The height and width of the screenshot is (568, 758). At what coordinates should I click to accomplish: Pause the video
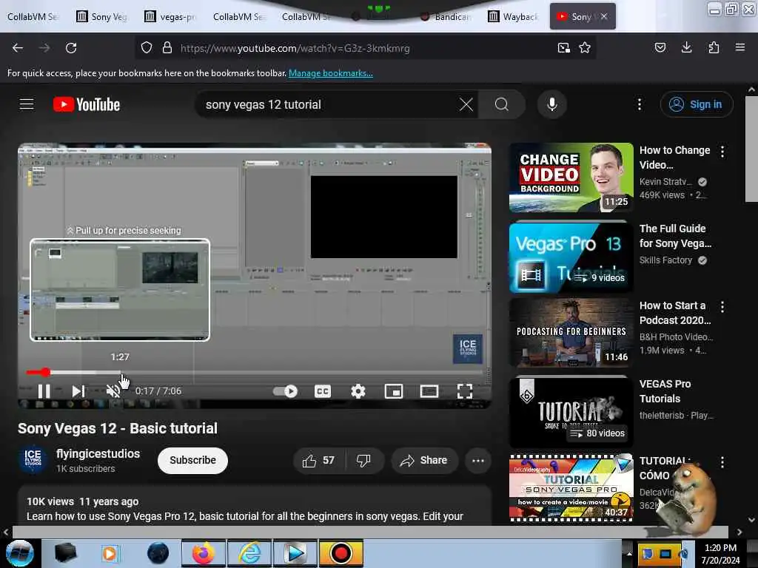tap(44, 391)
